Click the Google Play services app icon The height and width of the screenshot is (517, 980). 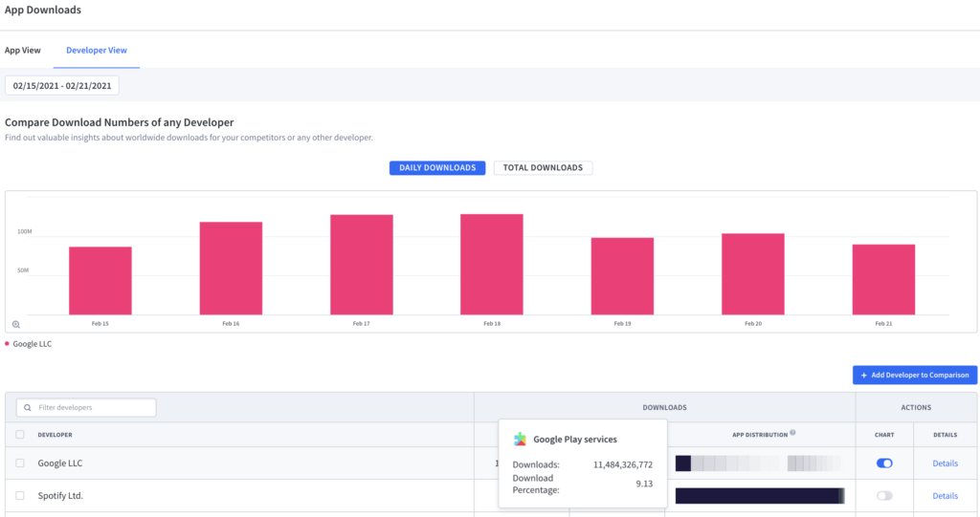click(x=520, y=439)
